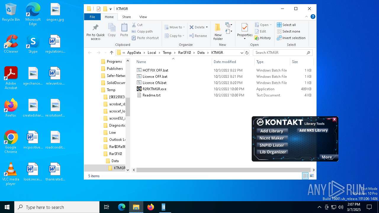The width and height of the screenshot is (379, 213).
Task: Open Windows Start menu
Action: (7, 207)
